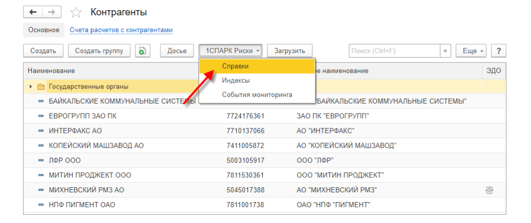Viewport: 531px width, 223px height.
Task: Click the ЭДО column header
Action: [494, 71]
